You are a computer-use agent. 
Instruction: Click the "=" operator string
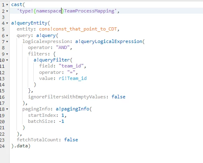click(71, 72)
